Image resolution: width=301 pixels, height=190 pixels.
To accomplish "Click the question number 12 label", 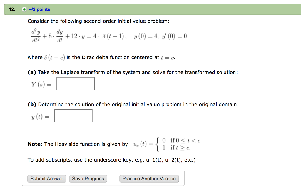I will [11, 9].
